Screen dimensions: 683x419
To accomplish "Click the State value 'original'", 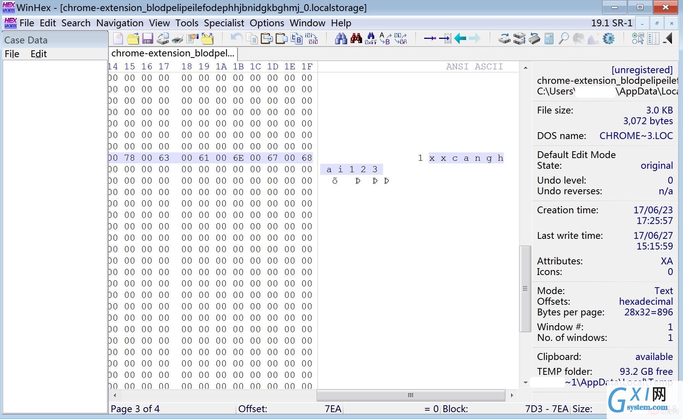I will [657, 166].
